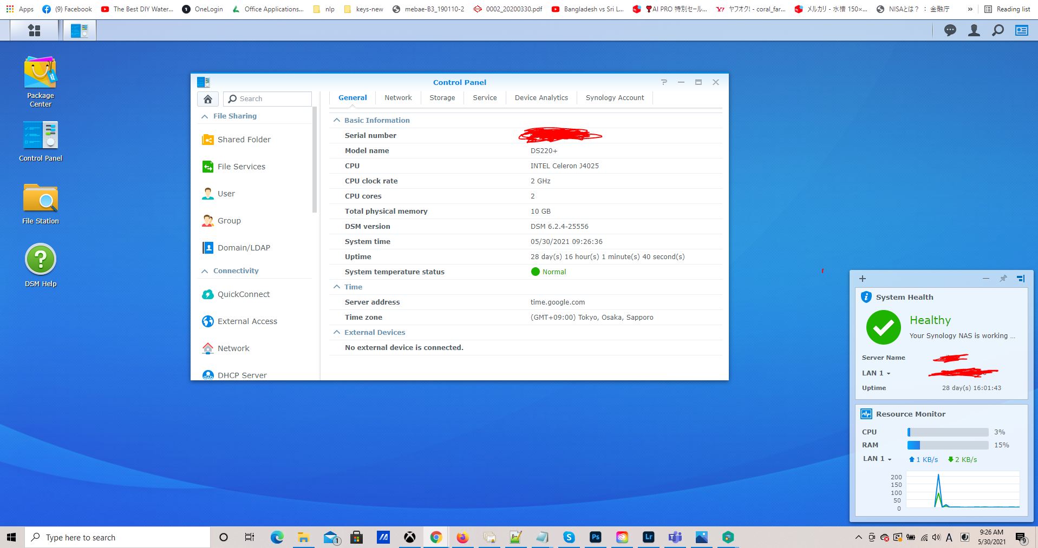Open User settings in sidebar
Image resolution: width=1038 pixels, height=548 pixels.
pyautogui.click(x=218, y=194)
